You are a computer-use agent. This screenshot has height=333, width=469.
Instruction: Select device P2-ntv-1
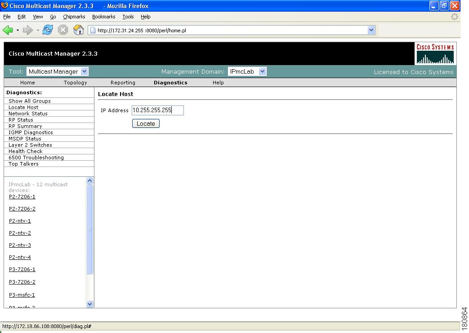point(20,221)
